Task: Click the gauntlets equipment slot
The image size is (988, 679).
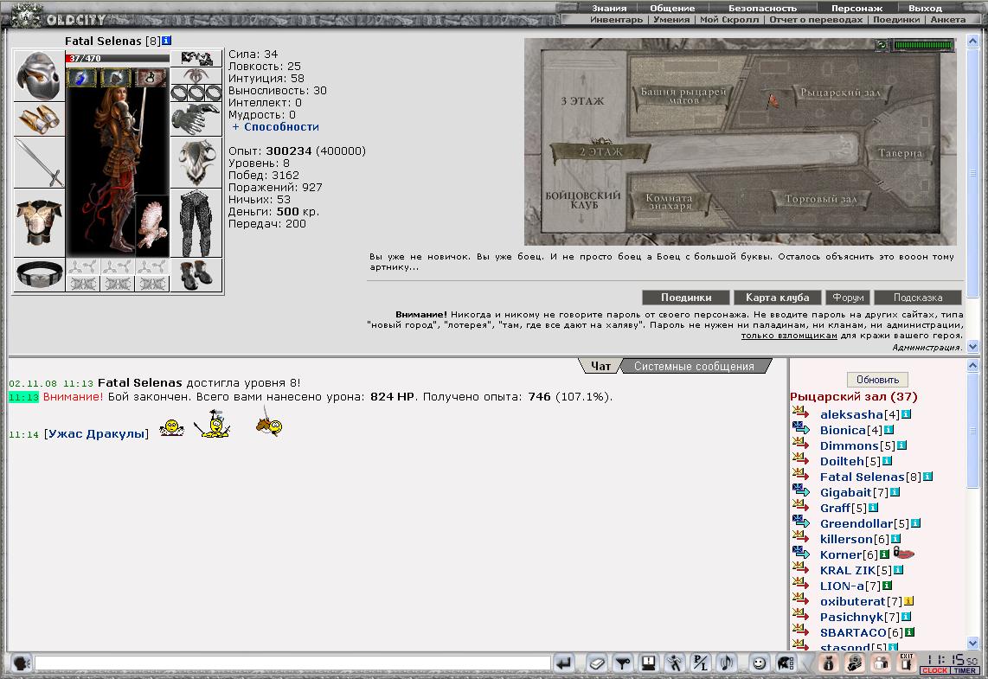Action: (x=196, y=119)
